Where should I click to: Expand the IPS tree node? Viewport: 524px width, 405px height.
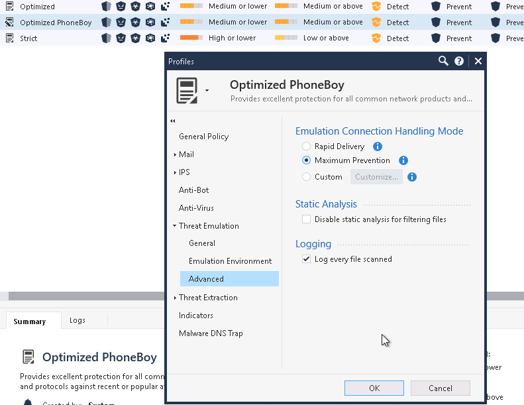coord(175,172)
